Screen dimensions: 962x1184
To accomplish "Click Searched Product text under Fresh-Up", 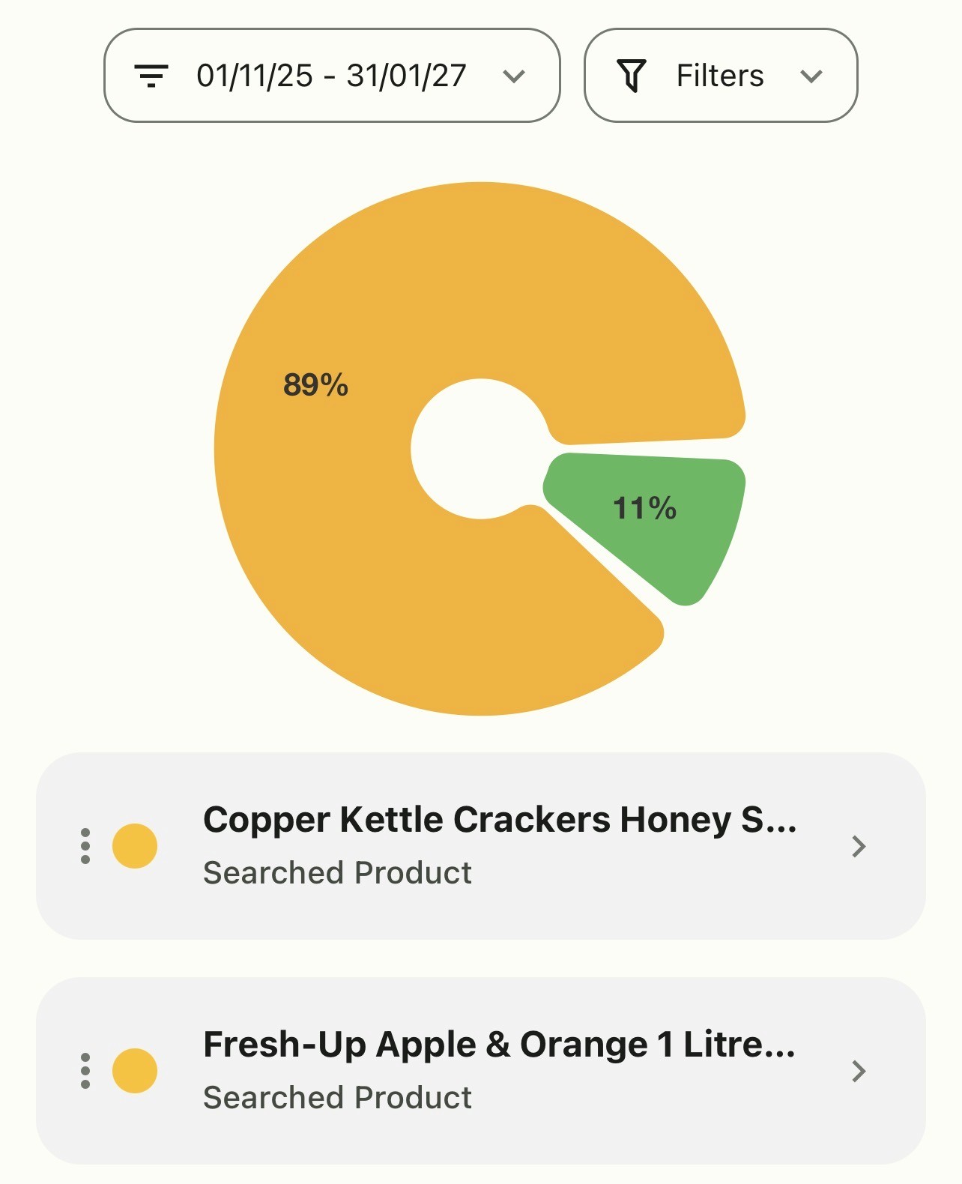I will click(338, 1098).
